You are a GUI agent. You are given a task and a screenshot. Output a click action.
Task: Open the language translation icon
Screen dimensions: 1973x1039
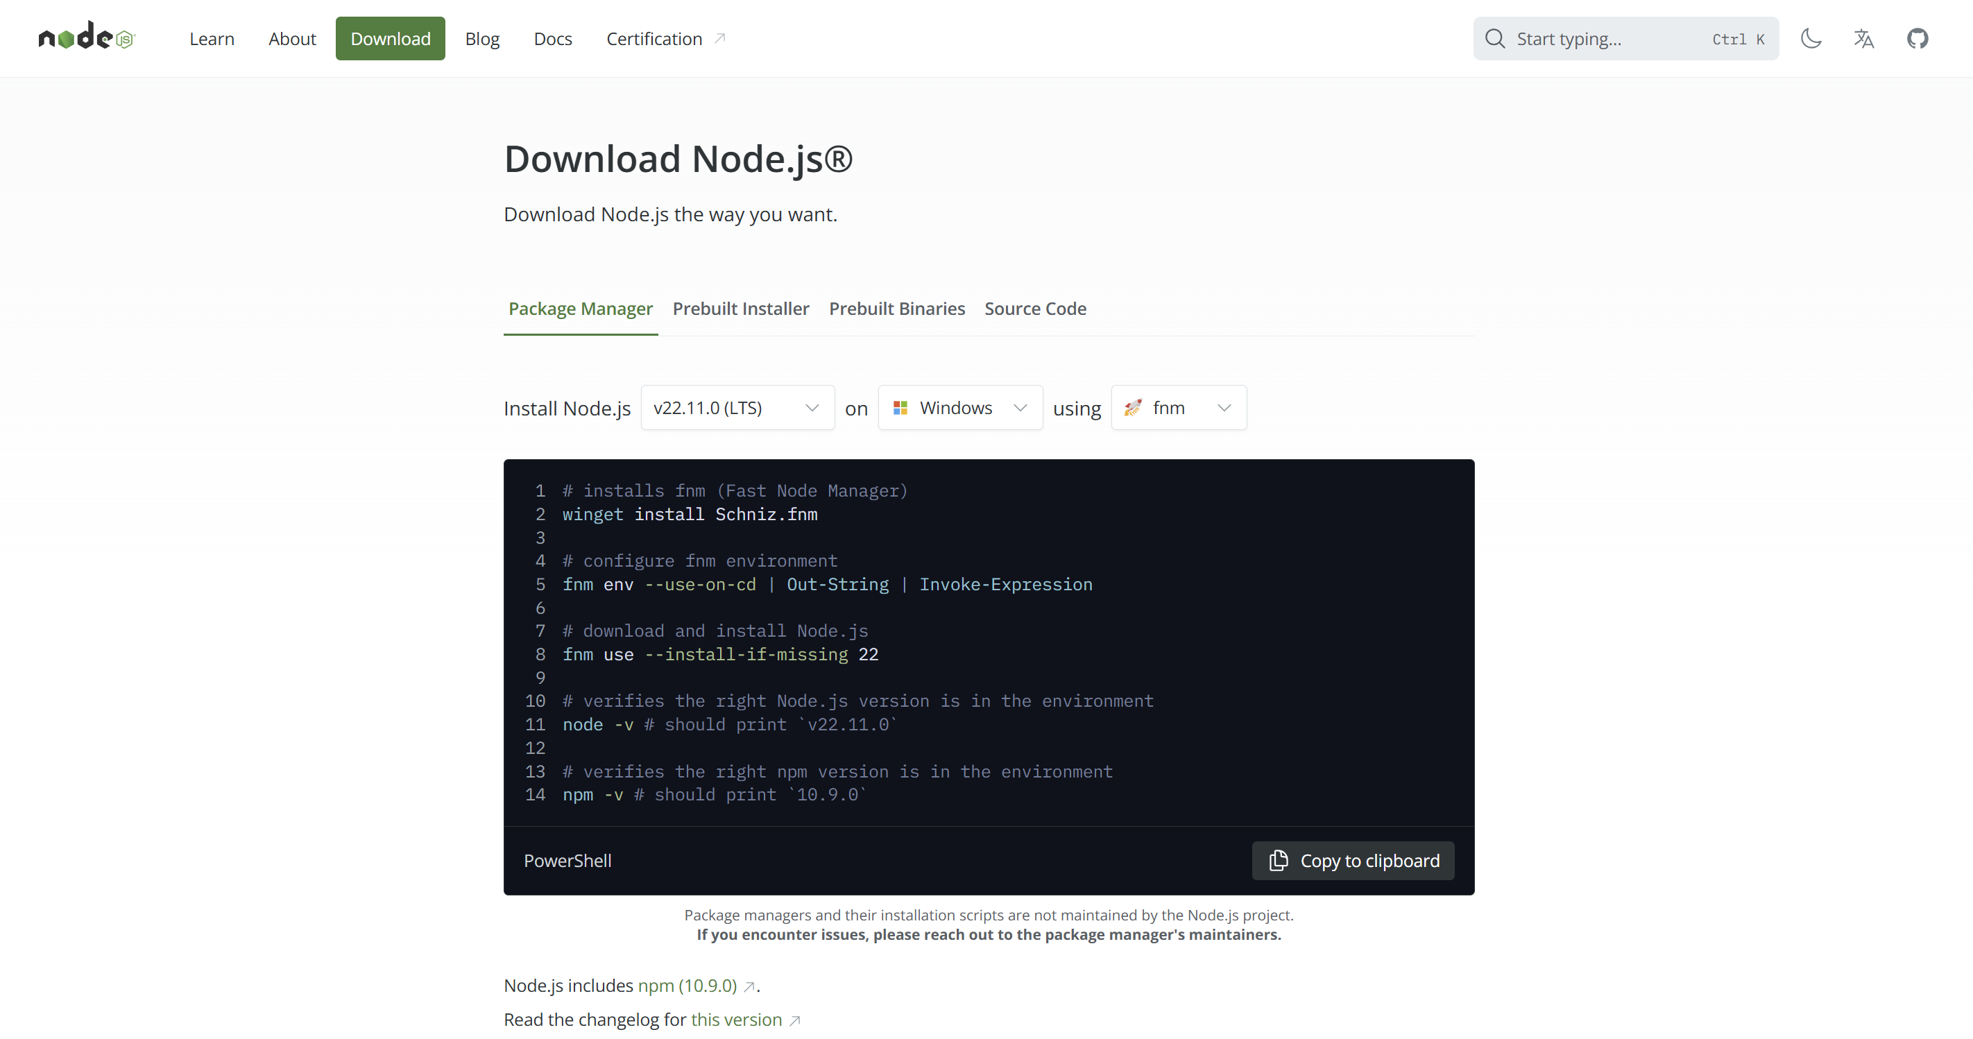tap(1863, 38)
